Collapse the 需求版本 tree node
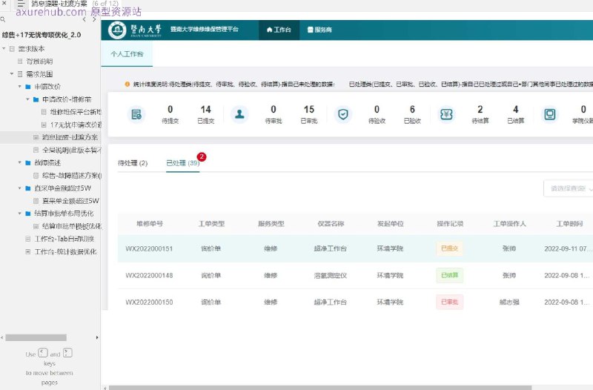Image resolution: width=593 pixels, height=390 pixels. 4,48
